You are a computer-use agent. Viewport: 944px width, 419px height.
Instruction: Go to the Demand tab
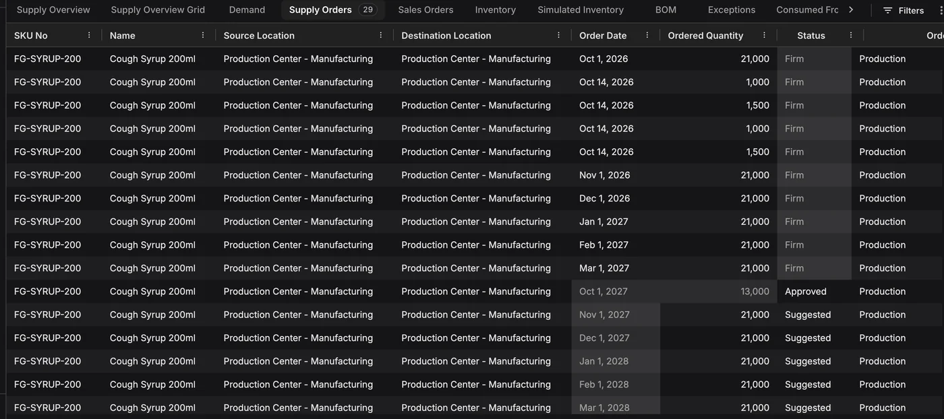tap(247, 9)
